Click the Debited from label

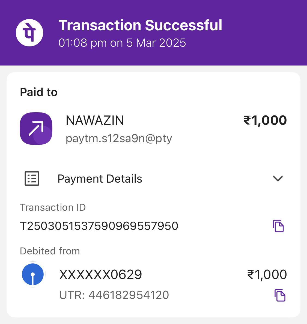pyautogui.click(x=50, y=251)
